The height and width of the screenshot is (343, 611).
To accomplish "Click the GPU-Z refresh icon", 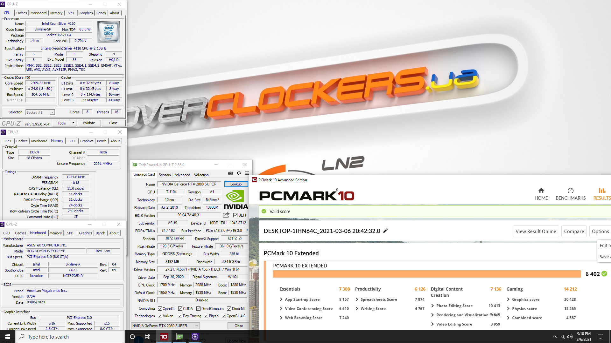I will (x=239, y=173).
